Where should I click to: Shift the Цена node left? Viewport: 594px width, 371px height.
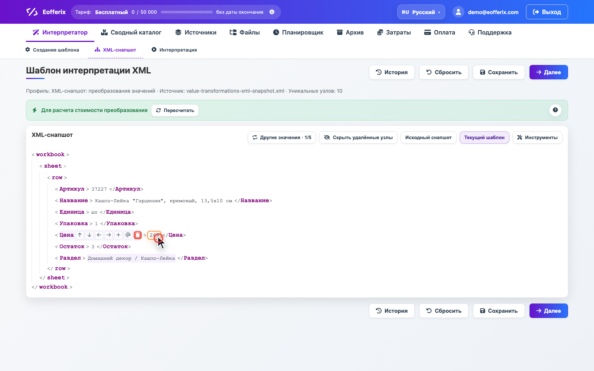pos(99,235)
